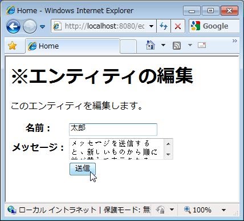
Task: Select the Home browser tab
Action: [x=72, y=46]
